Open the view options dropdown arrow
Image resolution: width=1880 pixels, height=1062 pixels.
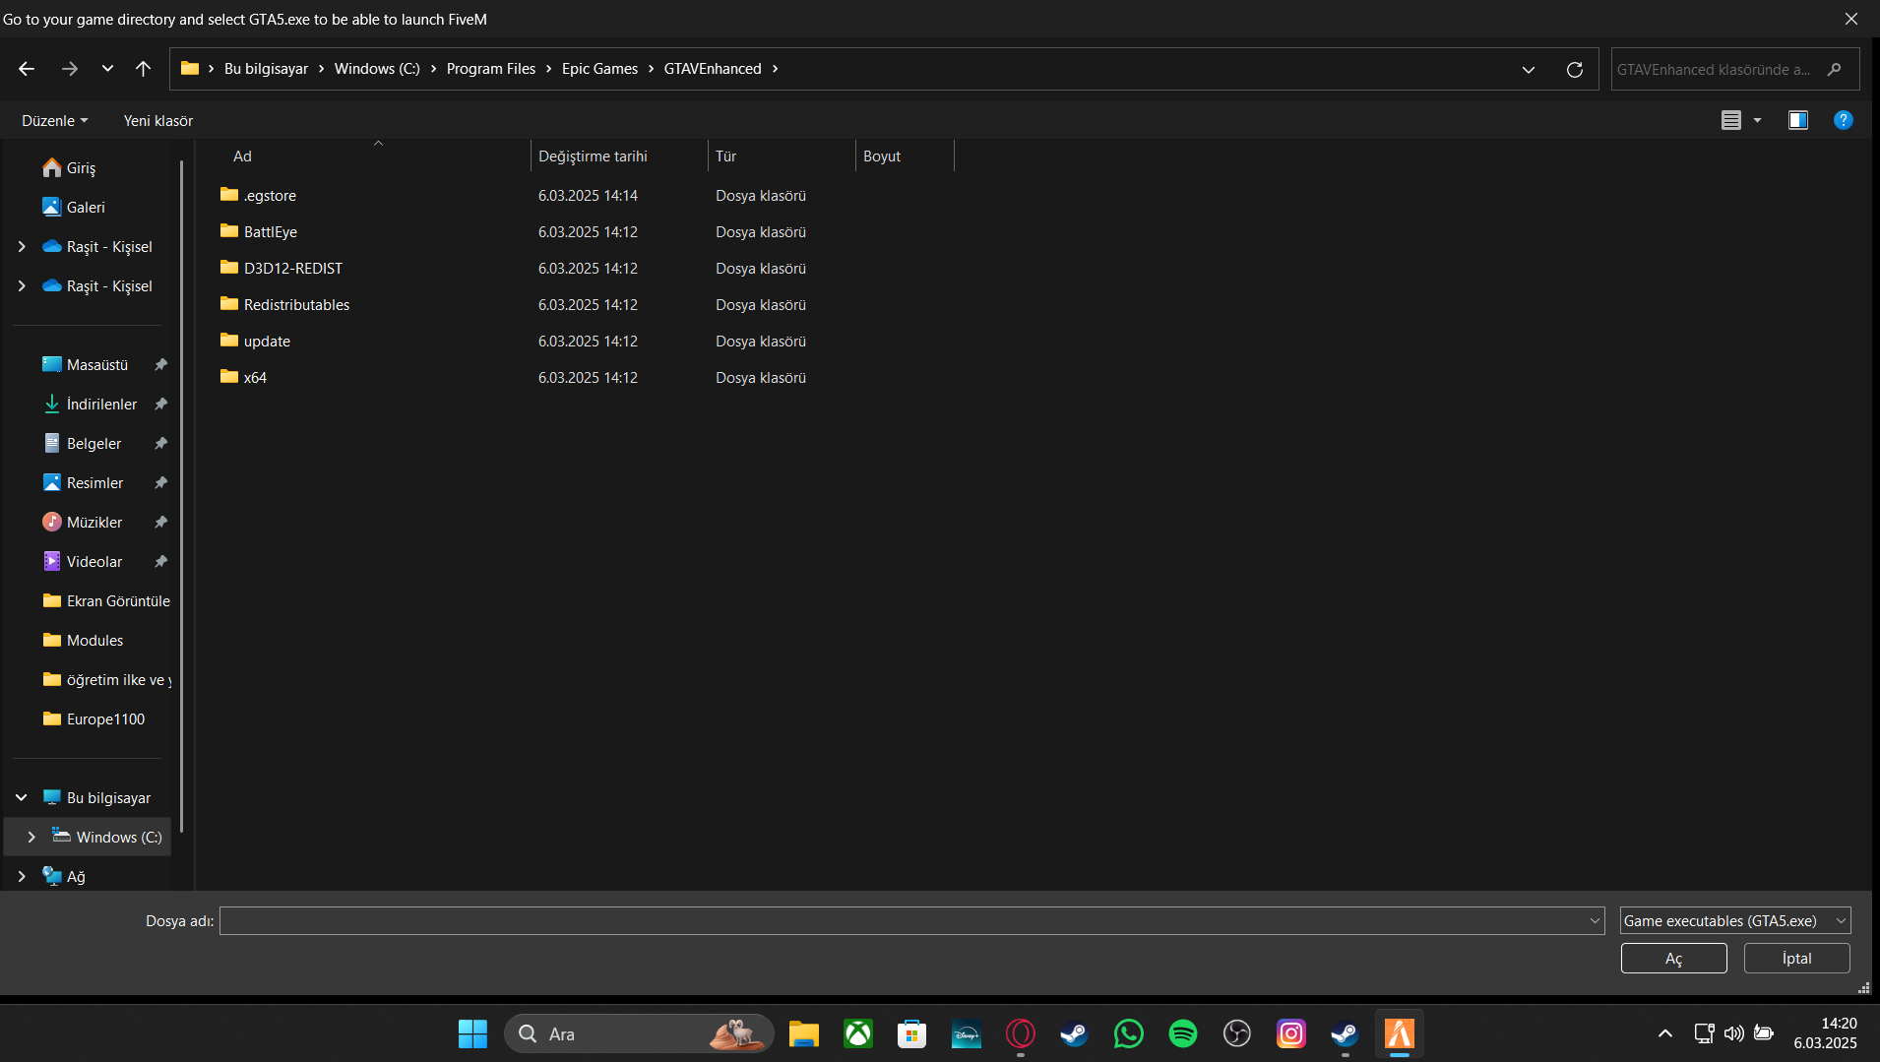1757,120
